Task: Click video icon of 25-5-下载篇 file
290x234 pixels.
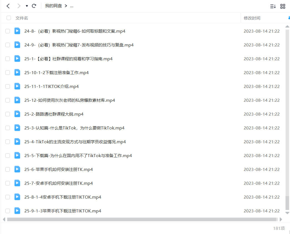Action: [17, 155]
